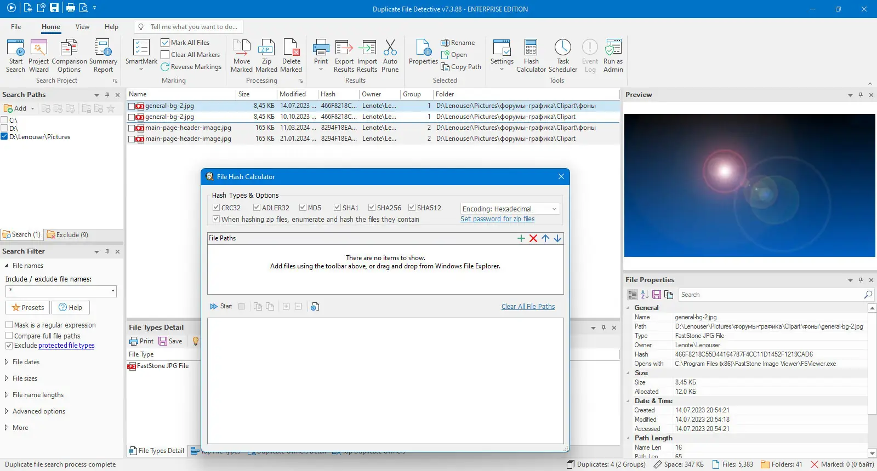The height and width of the screenshot is (471, 877).
Task: Open the protected file types link
Action: [x=66, y=346]
